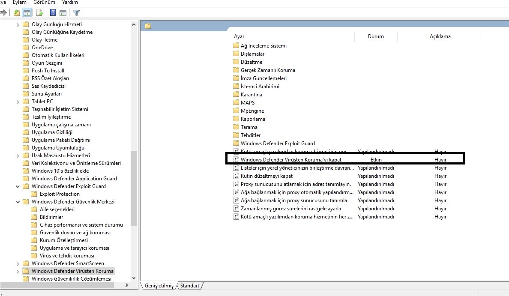
Task: Sort list by the Ayar column header
Action: (x=239, y=36)
